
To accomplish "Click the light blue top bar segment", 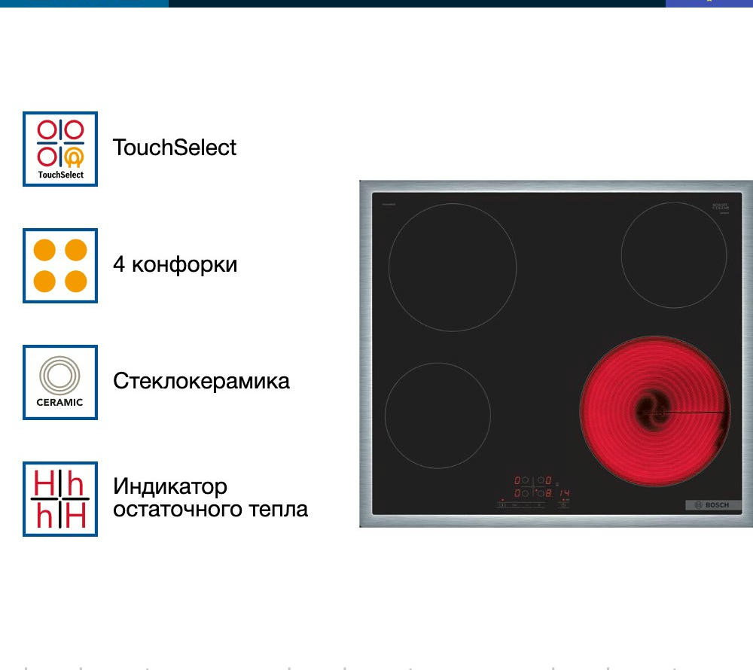I will click(84, 3).
